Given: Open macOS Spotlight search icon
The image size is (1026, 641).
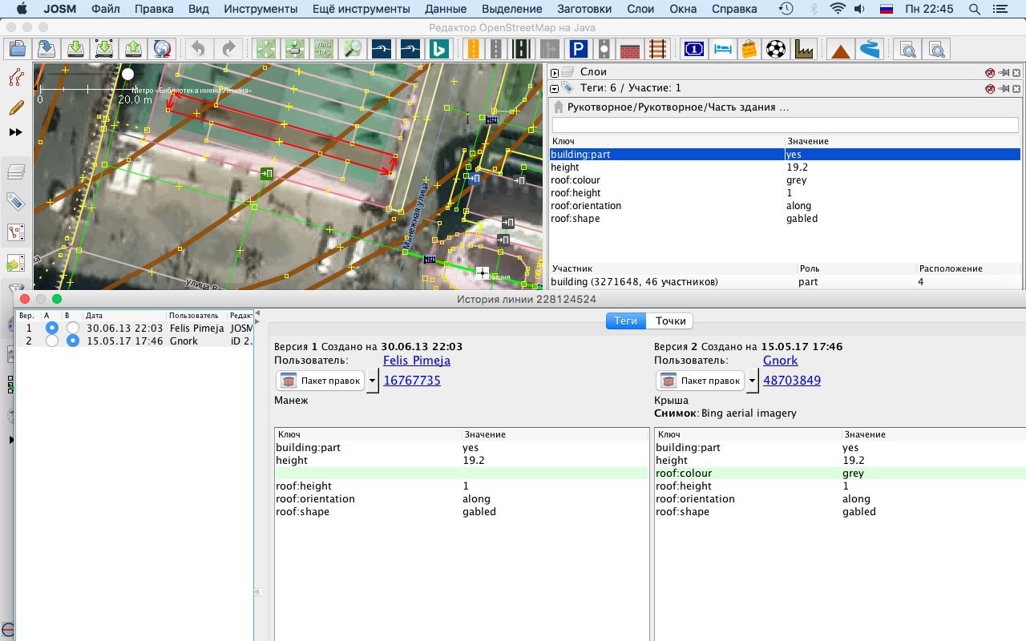Looking at the screenshot, I should coord(974,9).
